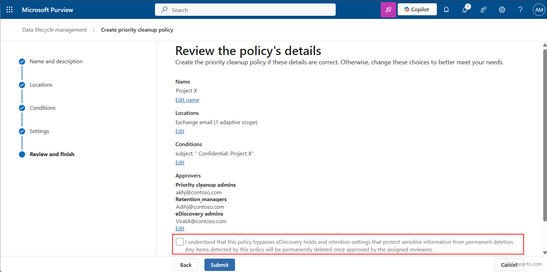The height and width of the screenshot is (272, 547).
Task: Open the people feedback icon in header
Action: click(483, 10)
